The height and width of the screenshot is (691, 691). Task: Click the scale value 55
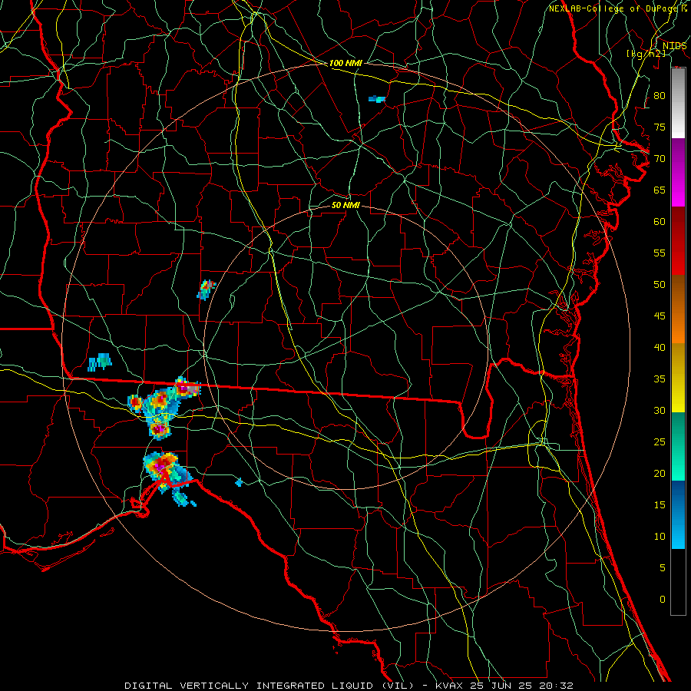tap(660, 253)
